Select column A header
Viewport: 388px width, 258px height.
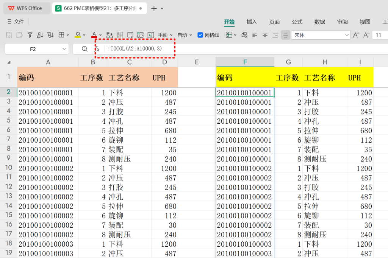click(48, 62)
